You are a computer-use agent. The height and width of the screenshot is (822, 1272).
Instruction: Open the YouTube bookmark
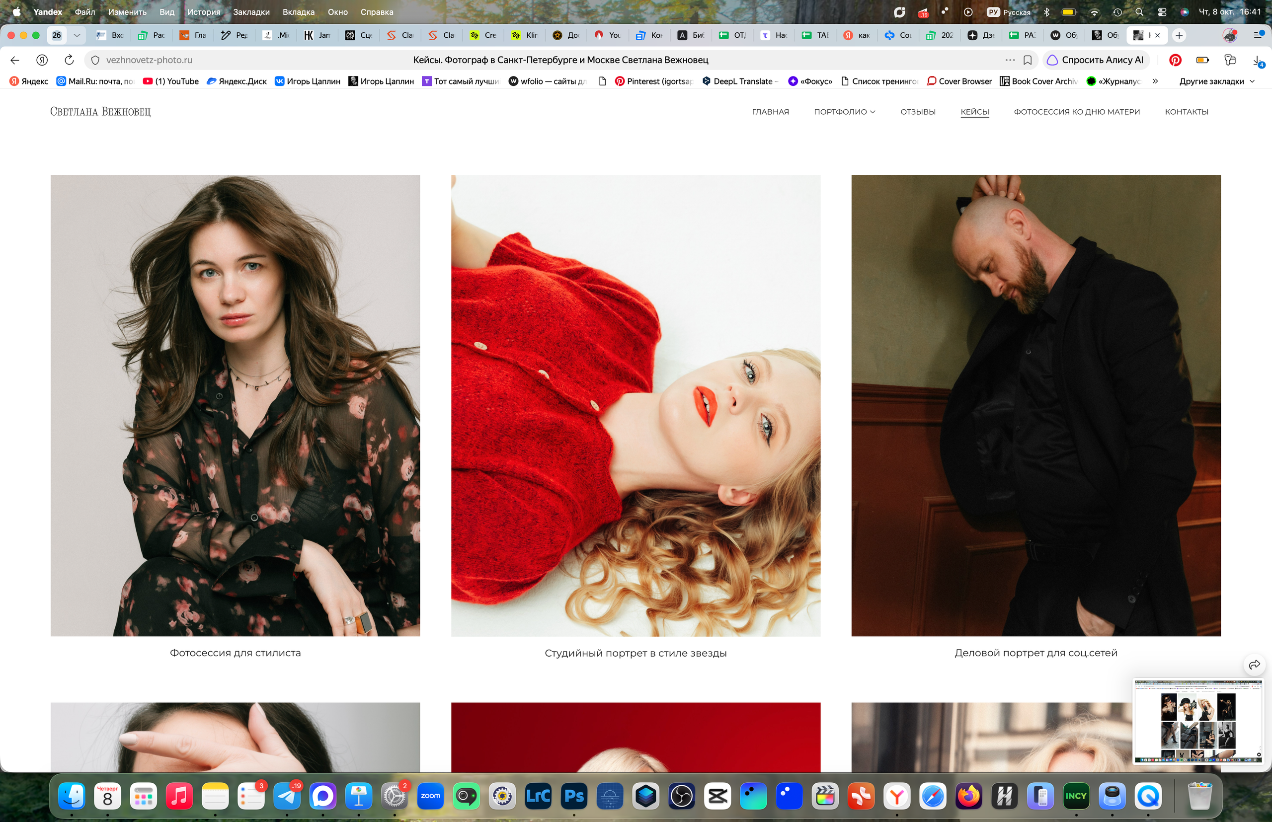pyautogui.click(x=171, y=81)
